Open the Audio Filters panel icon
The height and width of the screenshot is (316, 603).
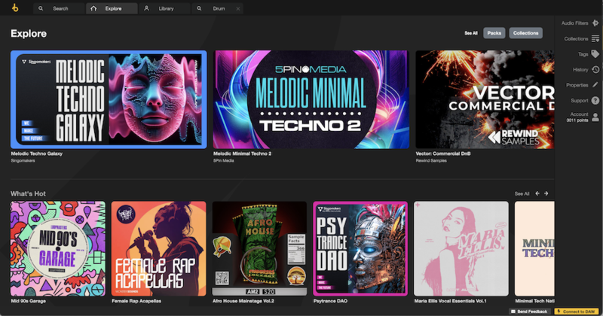click(595, 23)
